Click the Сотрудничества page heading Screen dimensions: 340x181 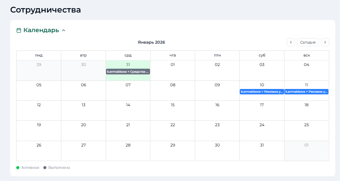45,9
